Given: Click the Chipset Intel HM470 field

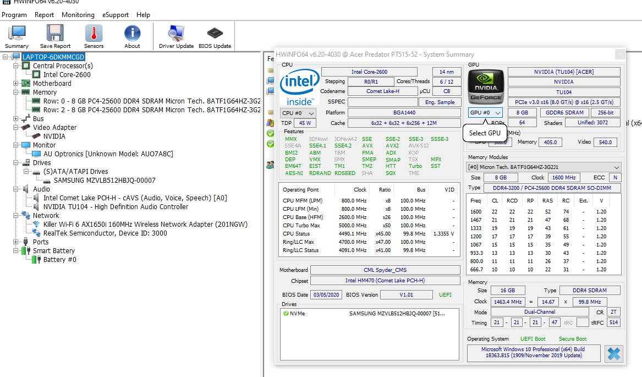Looking at the screenshot, I should pyautogui.click(x=385, y=281).
